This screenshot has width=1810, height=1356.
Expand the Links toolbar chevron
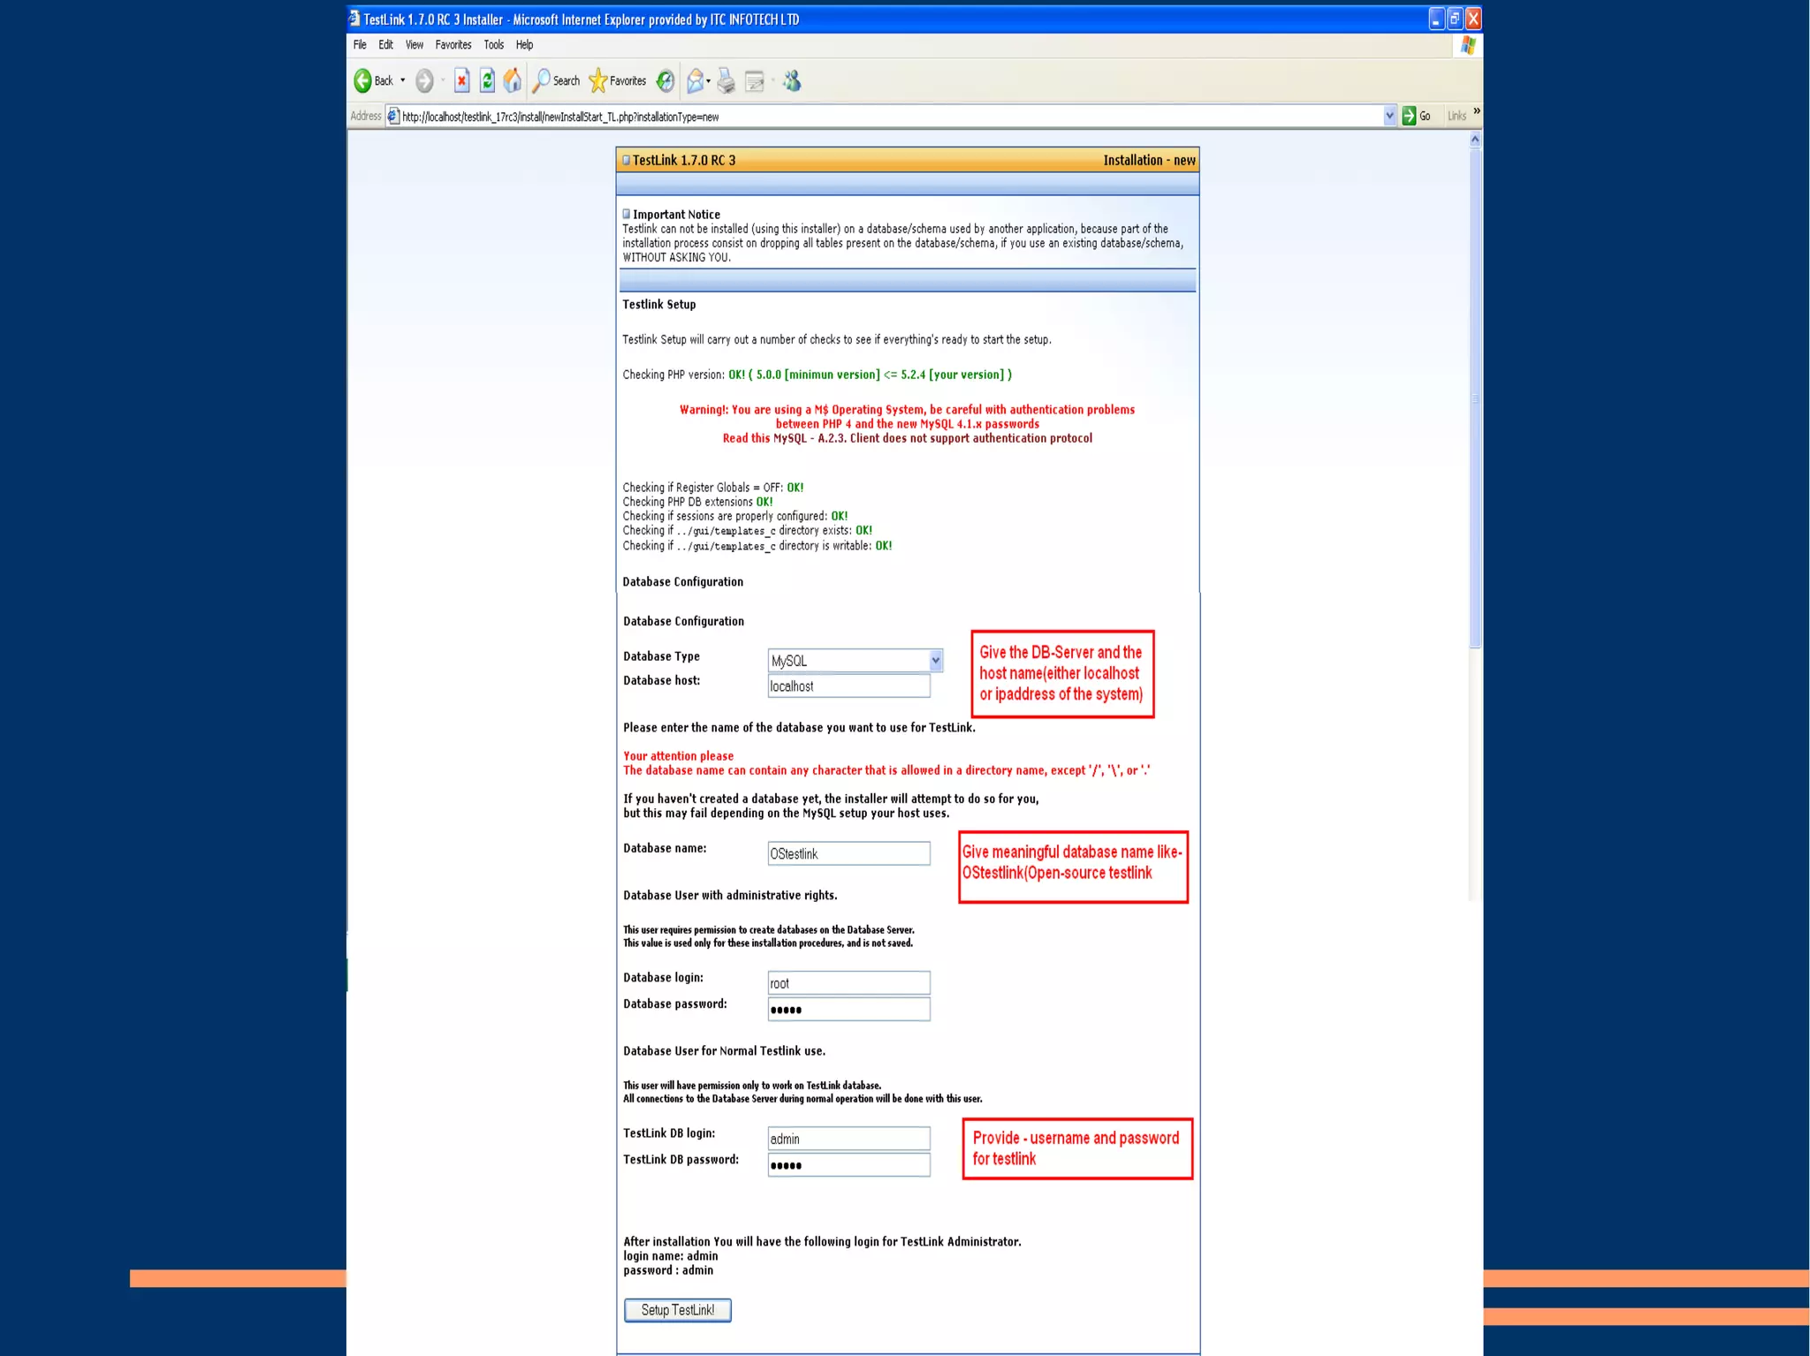1477,111
